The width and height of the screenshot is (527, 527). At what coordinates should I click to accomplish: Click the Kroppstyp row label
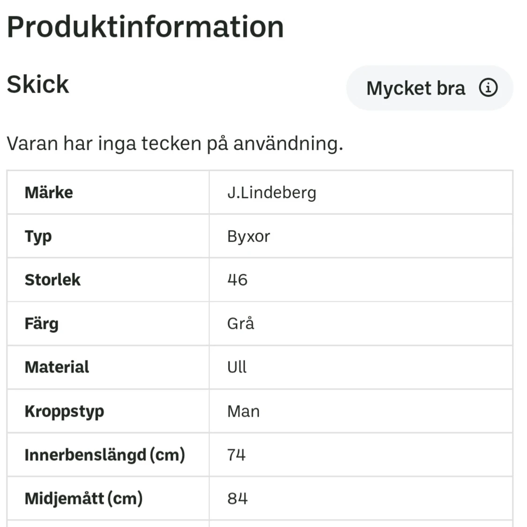[64, 411]
